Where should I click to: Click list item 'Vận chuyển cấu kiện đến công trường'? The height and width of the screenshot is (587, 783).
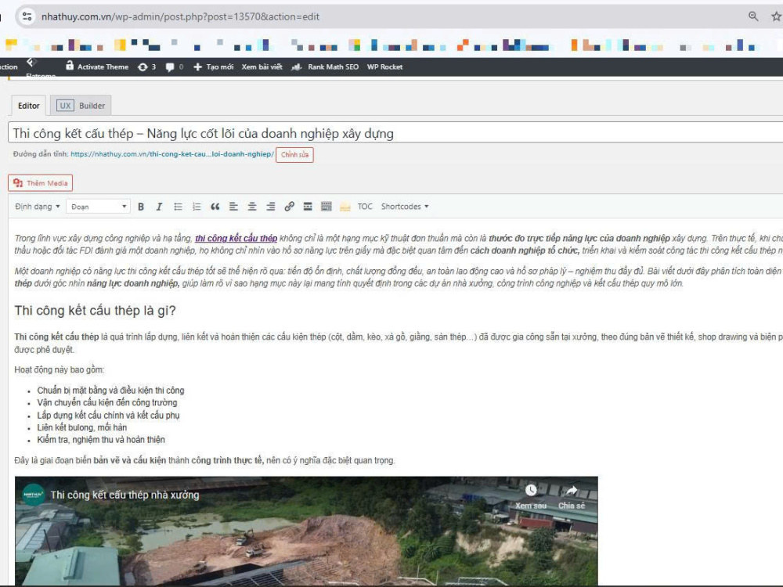(x=106, y=402)
